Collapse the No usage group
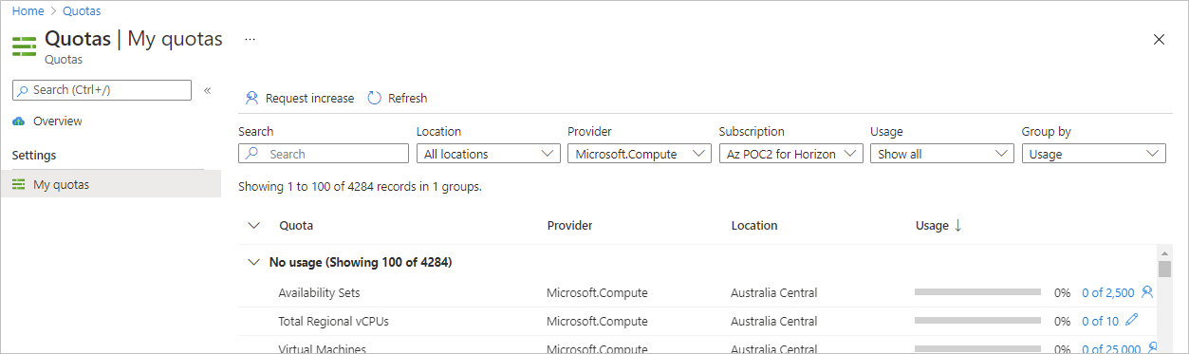 (x=252, y=262)
